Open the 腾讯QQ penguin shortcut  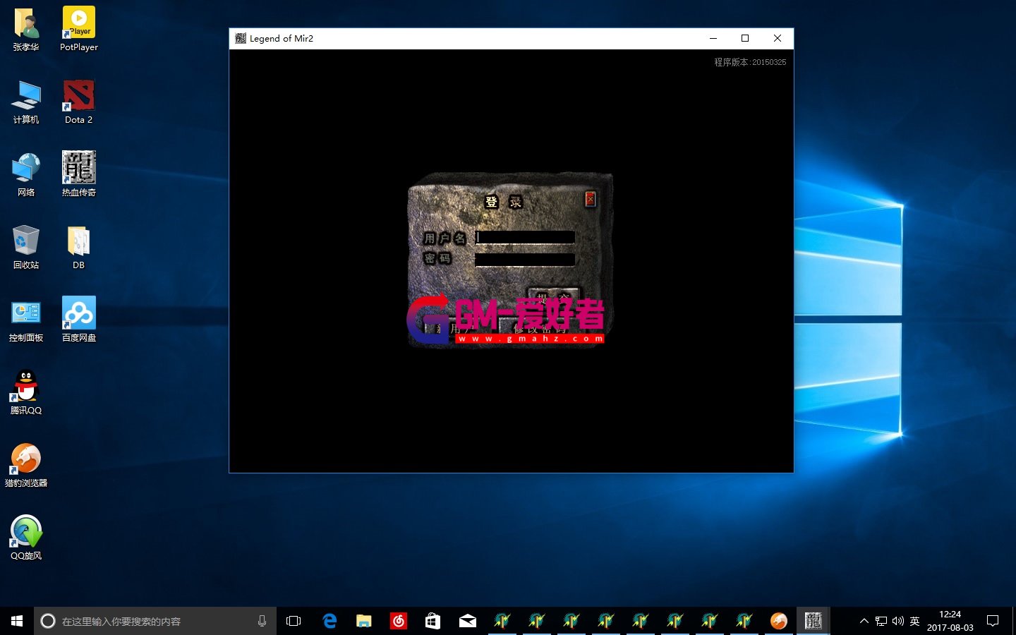click(x=26, y=393)
